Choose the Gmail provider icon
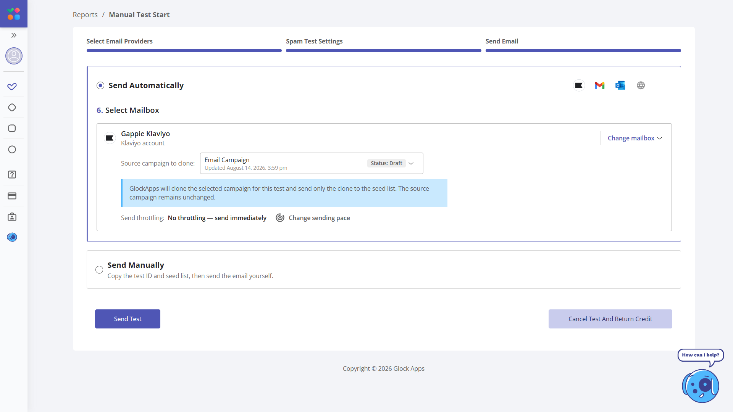733x412 pixels. point(599,85)
